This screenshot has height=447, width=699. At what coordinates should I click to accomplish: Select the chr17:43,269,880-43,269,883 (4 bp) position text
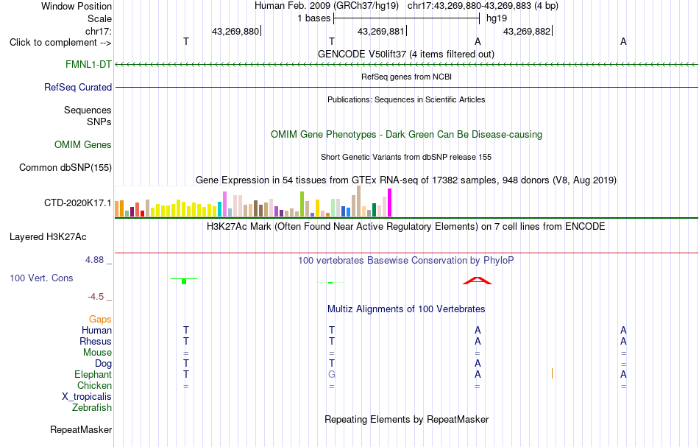coord(483,6)
